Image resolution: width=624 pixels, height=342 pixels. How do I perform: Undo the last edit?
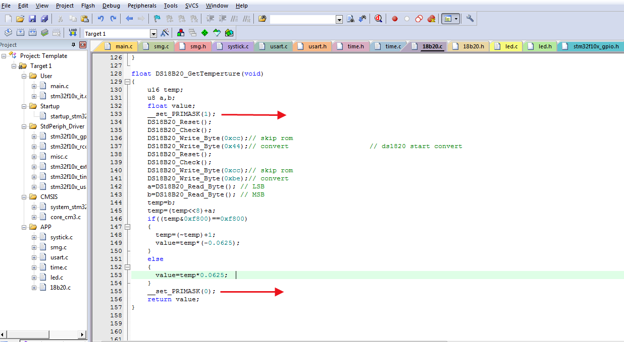pyautogui.click(x=100, y=19)
